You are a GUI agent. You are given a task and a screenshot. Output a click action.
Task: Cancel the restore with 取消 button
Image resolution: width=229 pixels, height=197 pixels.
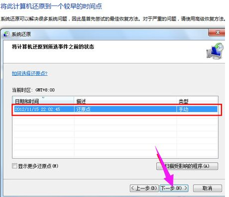click(x=207, y=188)
